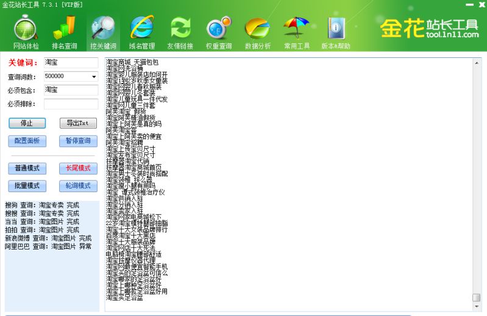This screenshot has width=487, height=316.
Task: Click the results list scroll down arrow
Action: tap(477, 306)
